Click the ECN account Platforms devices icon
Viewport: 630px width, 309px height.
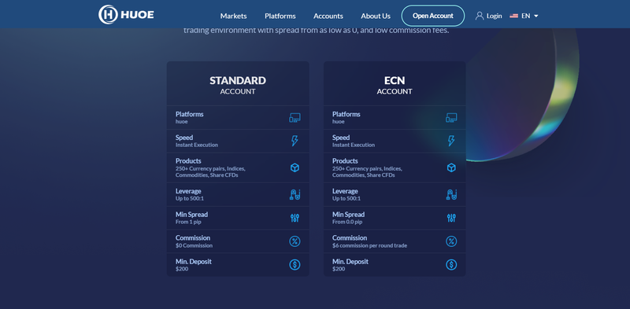(x=451, y=118)
